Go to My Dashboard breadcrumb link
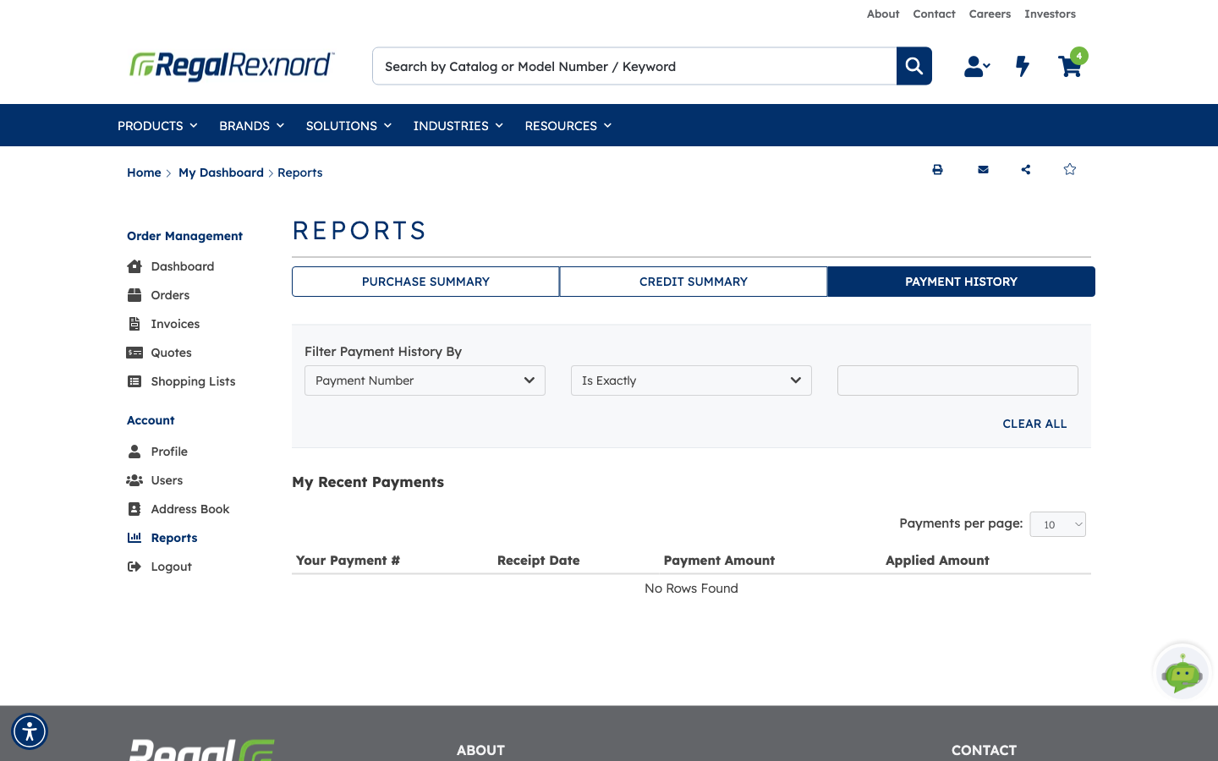This screenshot has height=761, width=1218. pos(221,172)
